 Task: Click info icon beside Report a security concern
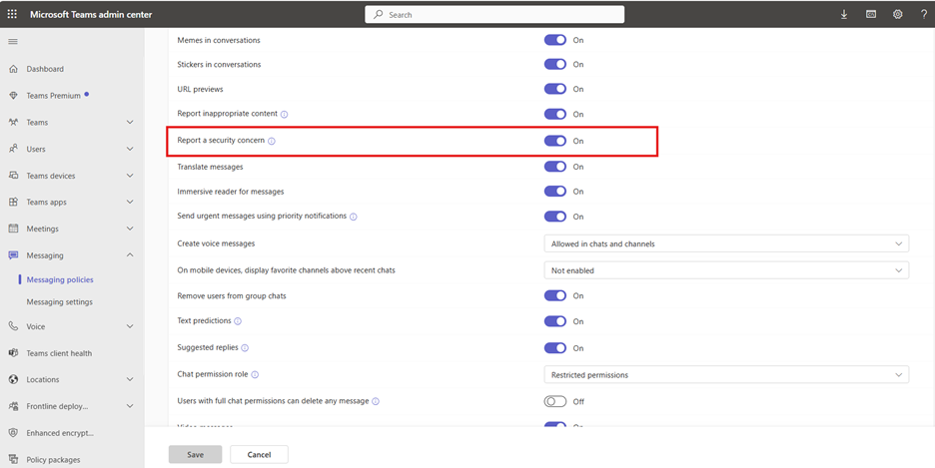pos(272,141)
